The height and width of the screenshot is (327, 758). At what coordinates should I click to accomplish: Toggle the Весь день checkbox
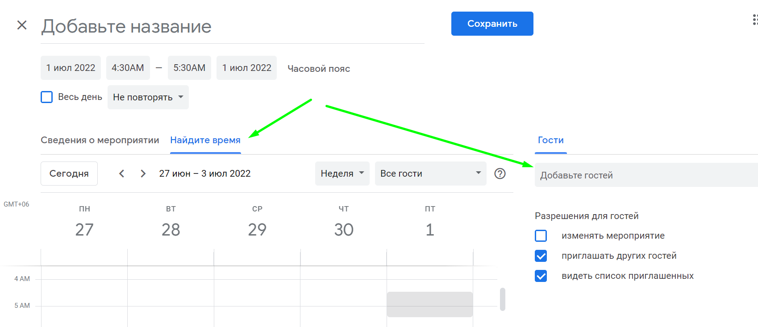click(46, 97)
